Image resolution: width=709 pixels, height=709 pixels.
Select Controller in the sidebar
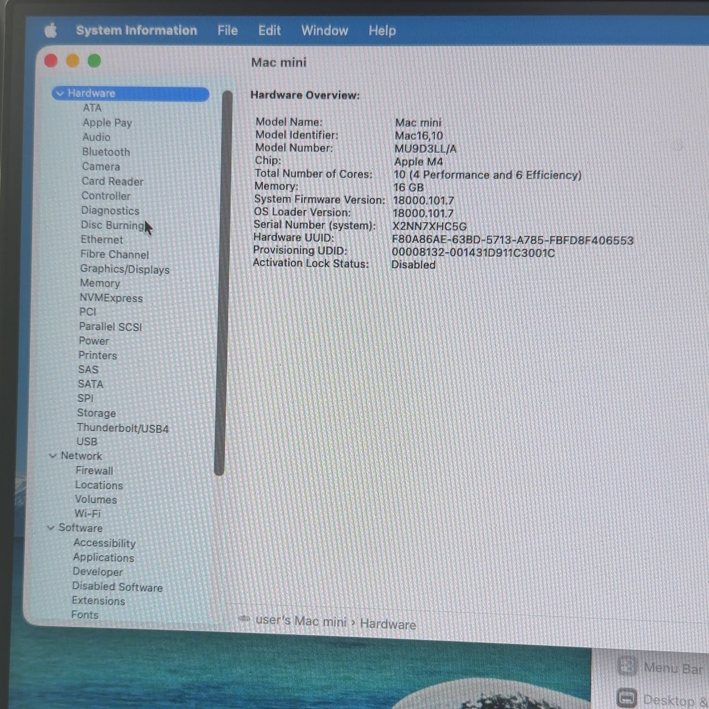tap(106, 196)
